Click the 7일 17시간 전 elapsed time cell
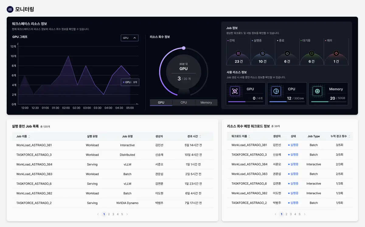This screenshot has width=365, height=227. click(193, 203)
